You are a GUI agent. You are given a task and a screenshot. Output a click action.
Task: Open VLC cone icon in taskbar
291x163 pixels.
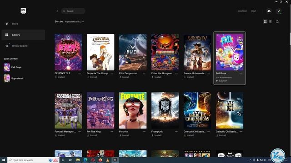click(x=108, y=160)
